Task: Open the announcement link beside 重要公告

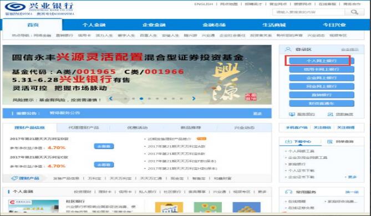Action: 64,113
